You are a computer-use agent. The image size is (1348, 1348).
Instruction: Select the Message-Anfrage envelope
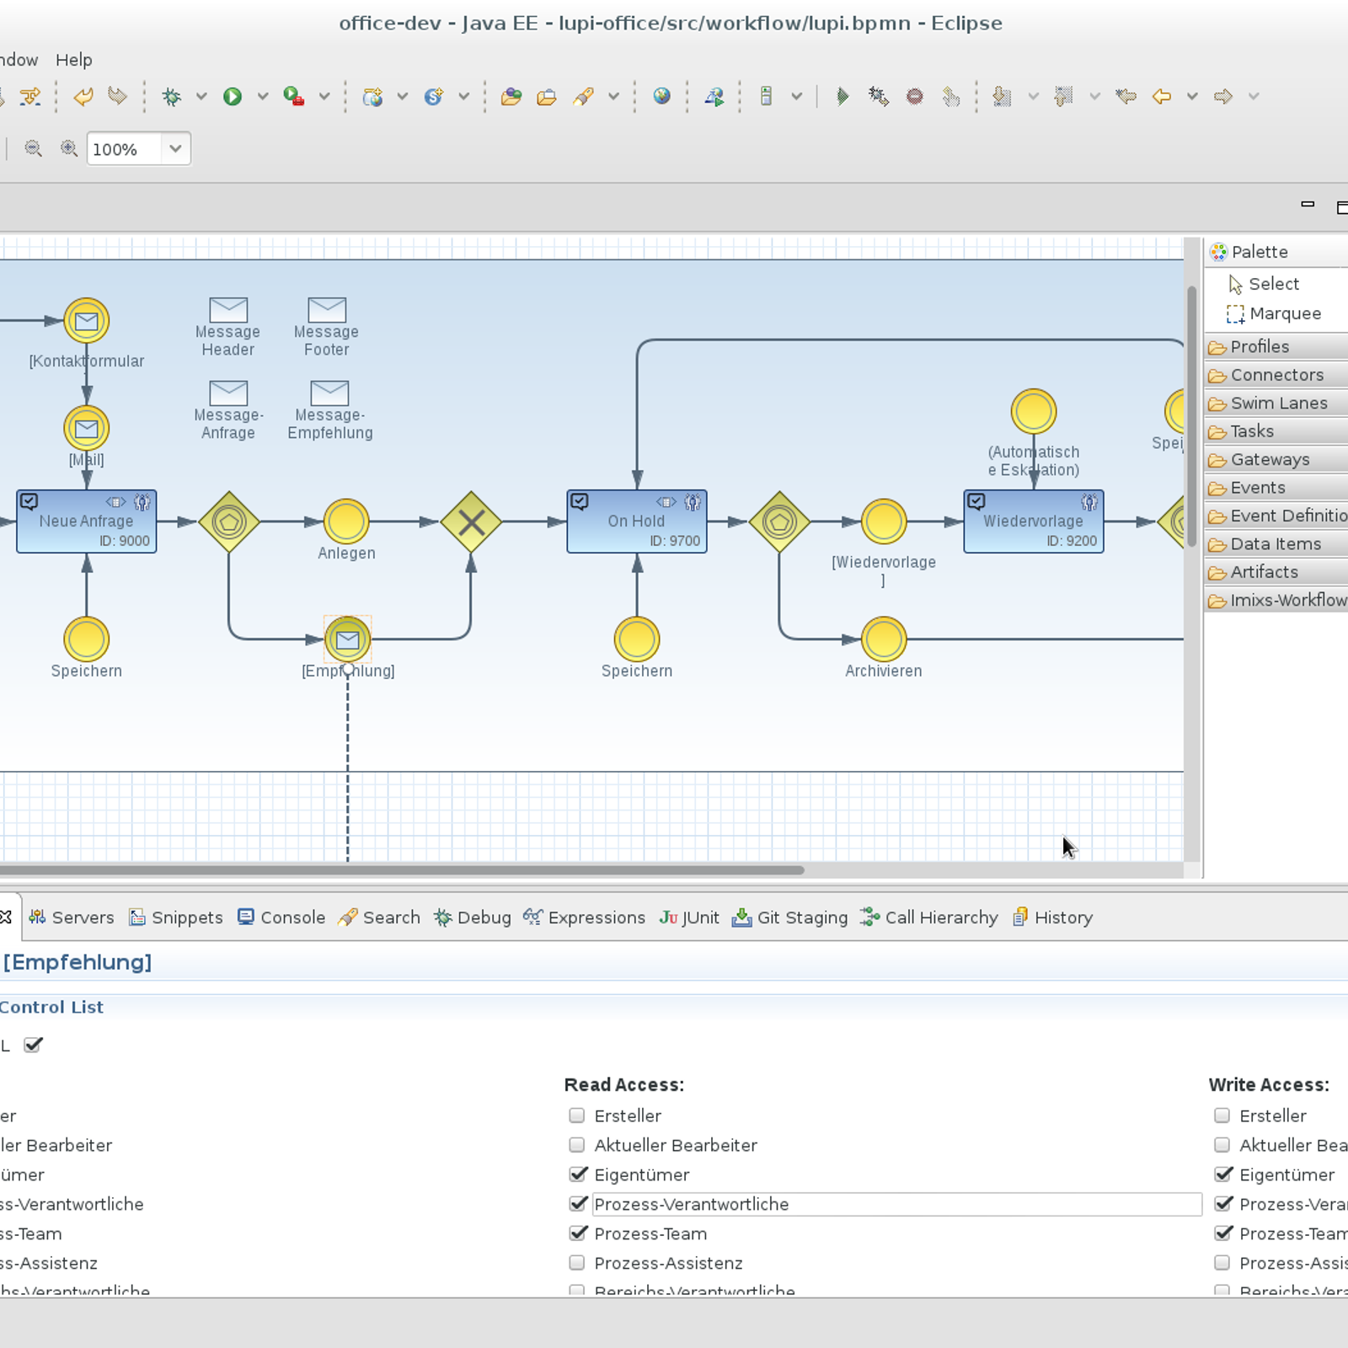pos(228,393)
